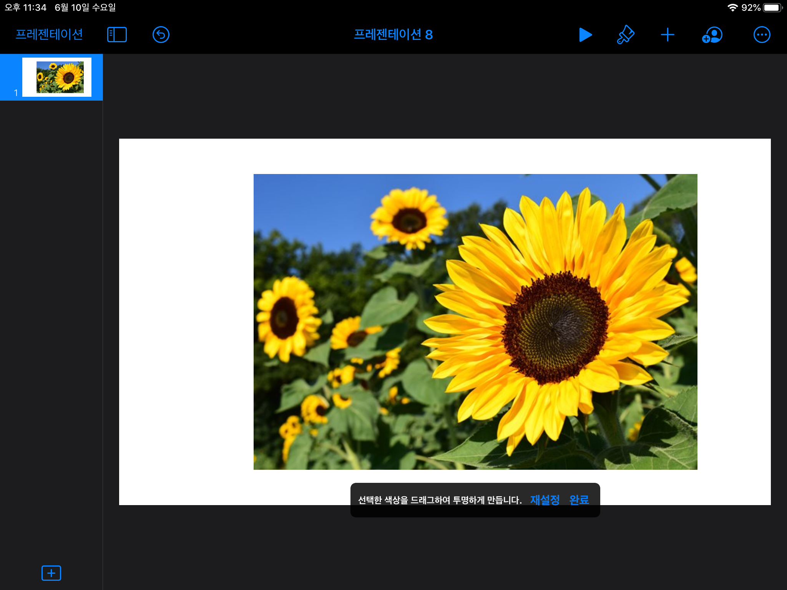The image size is (787, 590).
Task: Tap the Wi-Fi status icon
Action: click(732, 8)
